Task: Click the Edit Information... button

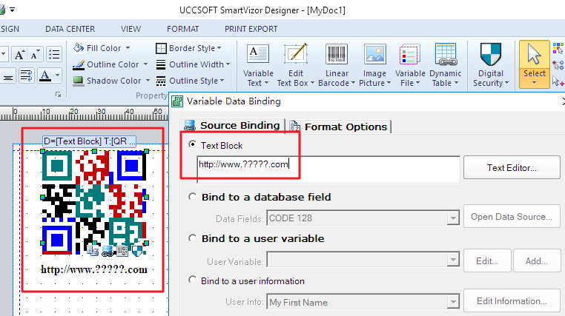Action: pos(512,301)
